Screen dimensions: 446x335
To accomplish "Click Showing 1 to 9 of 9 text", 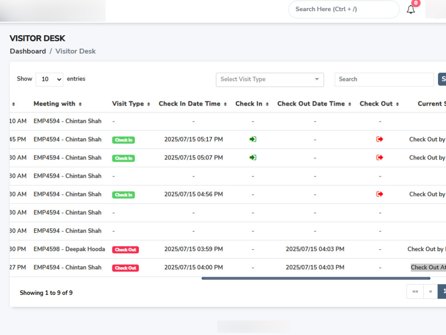I will pos(46,293).
